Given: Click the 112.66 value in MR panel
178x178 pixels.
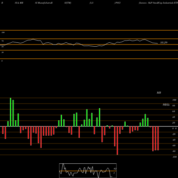Looking at the screenshot, I should point(166,105).
